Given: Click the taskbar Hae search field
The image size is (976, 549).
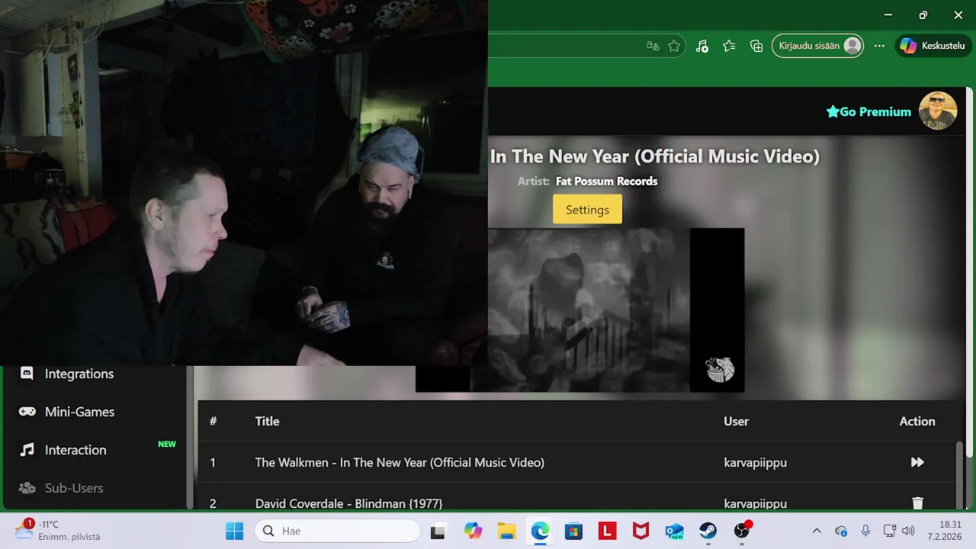Looking at the screenshot, I should tap(338, 531).
